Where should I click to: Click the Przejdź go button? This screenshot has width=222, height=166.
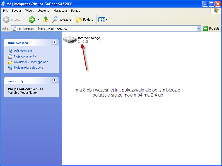pos(211,28)
